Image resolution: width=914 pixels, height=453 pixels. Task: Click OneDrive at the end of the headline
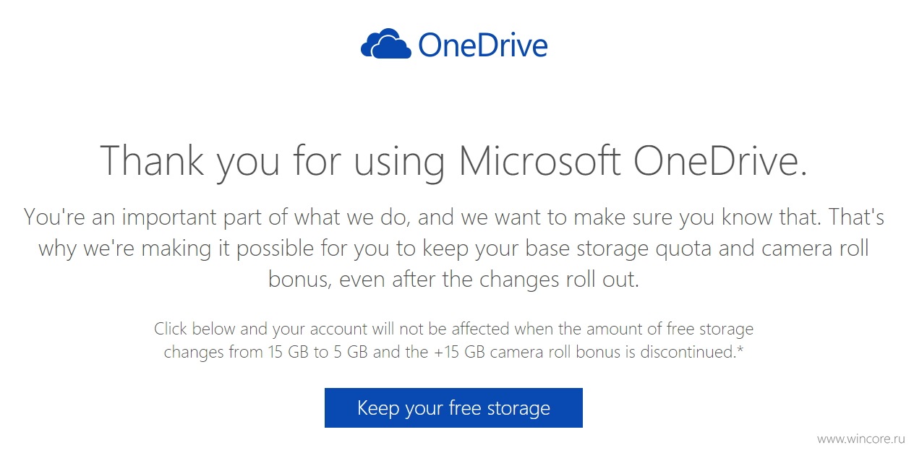click(719, 160)
